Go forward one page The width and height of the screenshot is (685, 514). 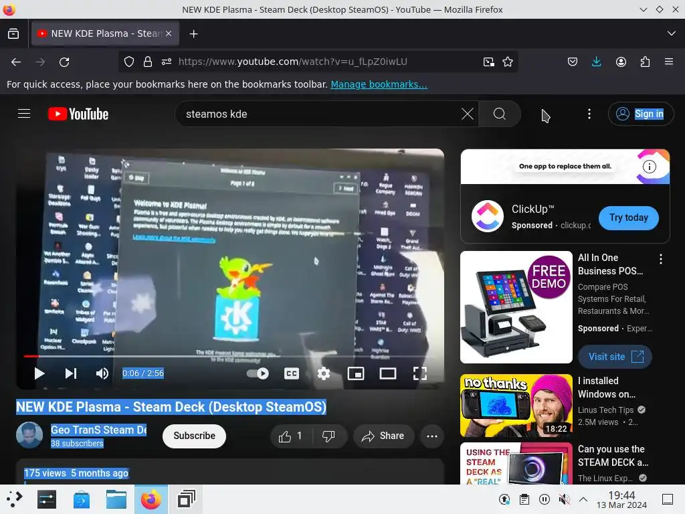[40, 62]
